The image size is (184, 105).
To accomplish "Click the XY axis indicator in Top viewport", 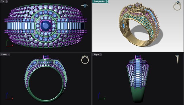I will point(9,43).
